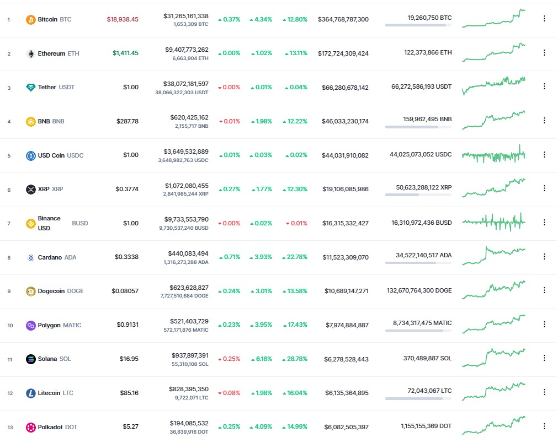558x443 pixels.
Task: Click the Tether green logo icon
Action: tap(31, 88)
